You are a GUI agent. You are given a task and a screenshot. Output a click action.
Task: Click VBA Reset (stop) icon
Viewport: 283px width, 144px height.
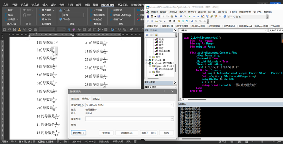click(198, 17)
